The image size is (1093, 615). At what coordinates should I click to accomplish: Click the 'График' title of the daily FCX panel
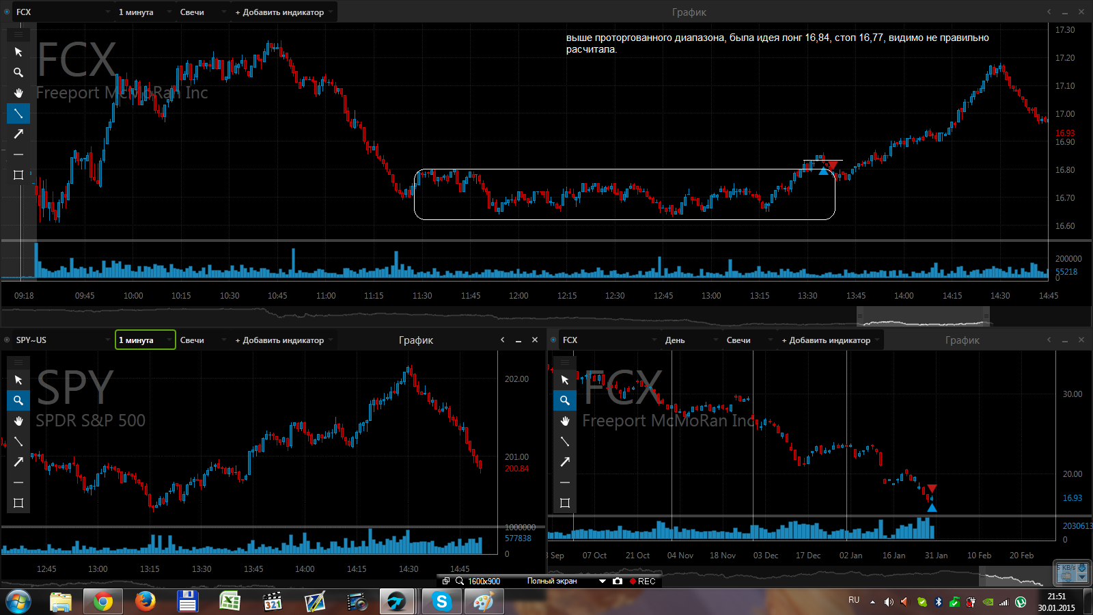[963, 340]
